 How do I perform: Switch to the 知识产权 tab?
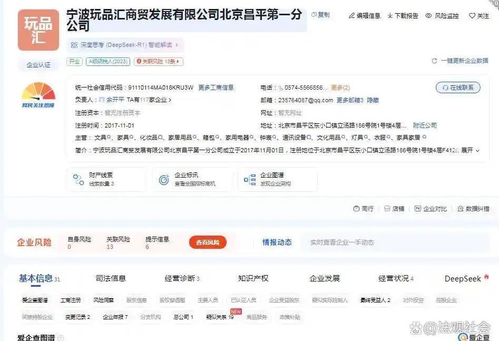click(253, 278)
